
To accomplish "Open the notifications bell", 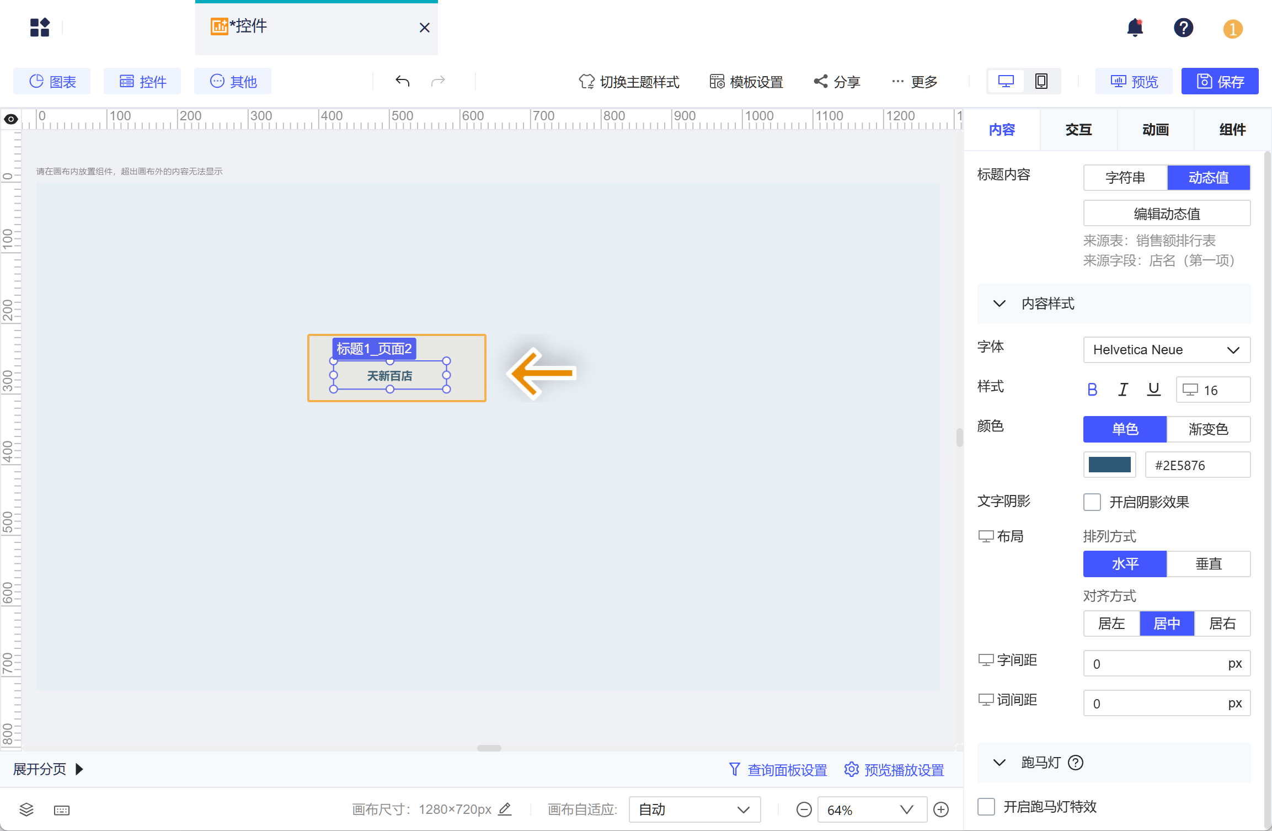I will (x=1135, y=28).
